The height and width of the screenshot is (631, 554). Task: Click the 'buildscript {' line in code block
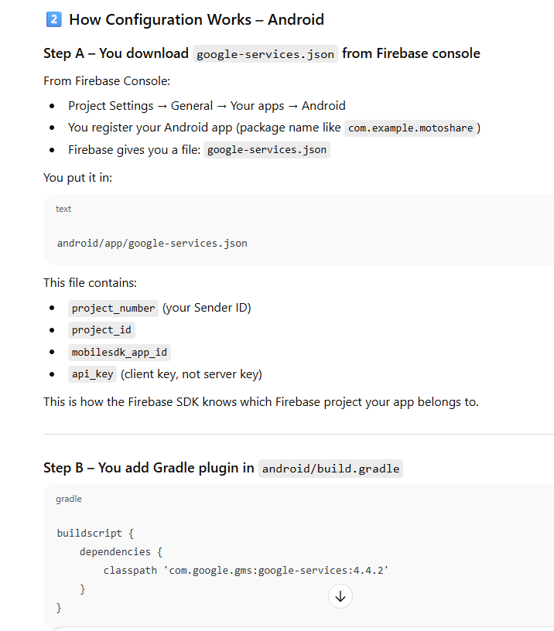[96, 534]
